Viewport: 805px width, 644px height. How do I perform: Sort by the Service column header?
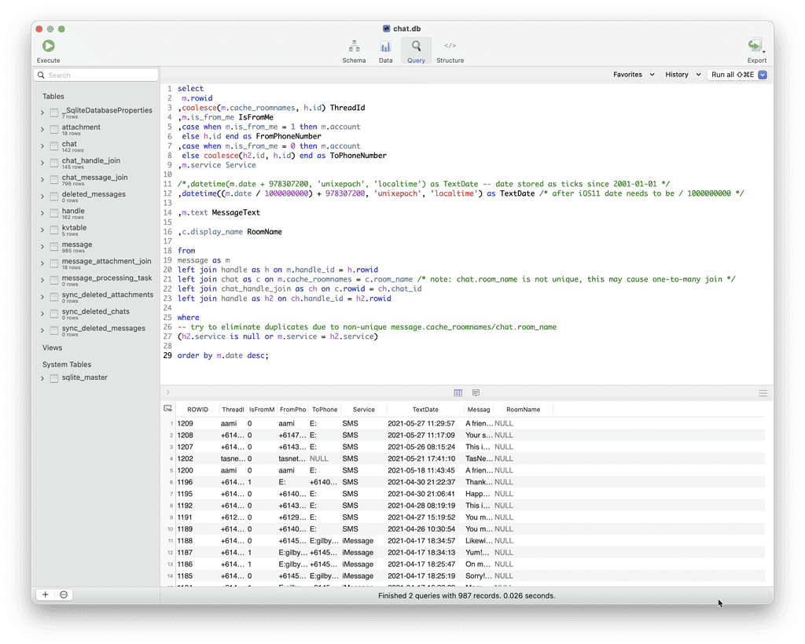click(x=363, y=410)
